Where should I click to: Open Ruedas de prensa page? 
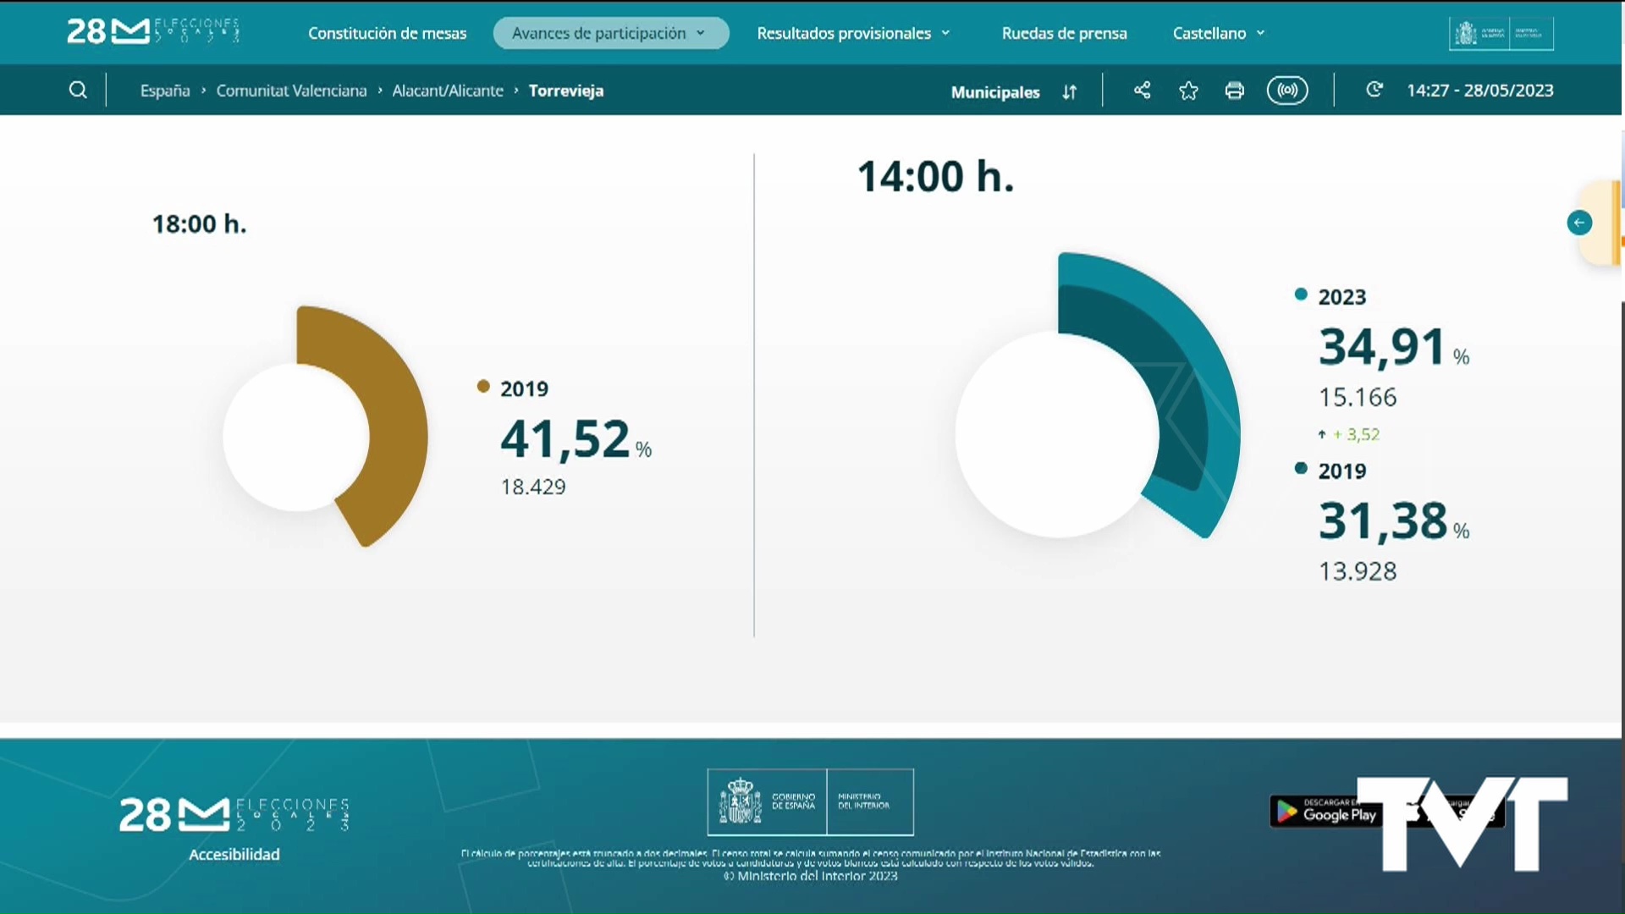tap(1064, 33)
